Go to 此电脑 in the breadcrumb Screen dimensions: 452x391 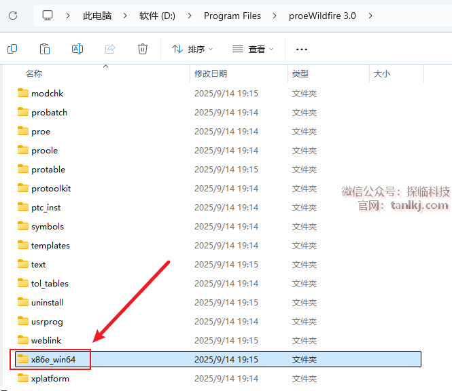(x=97, y=16)
